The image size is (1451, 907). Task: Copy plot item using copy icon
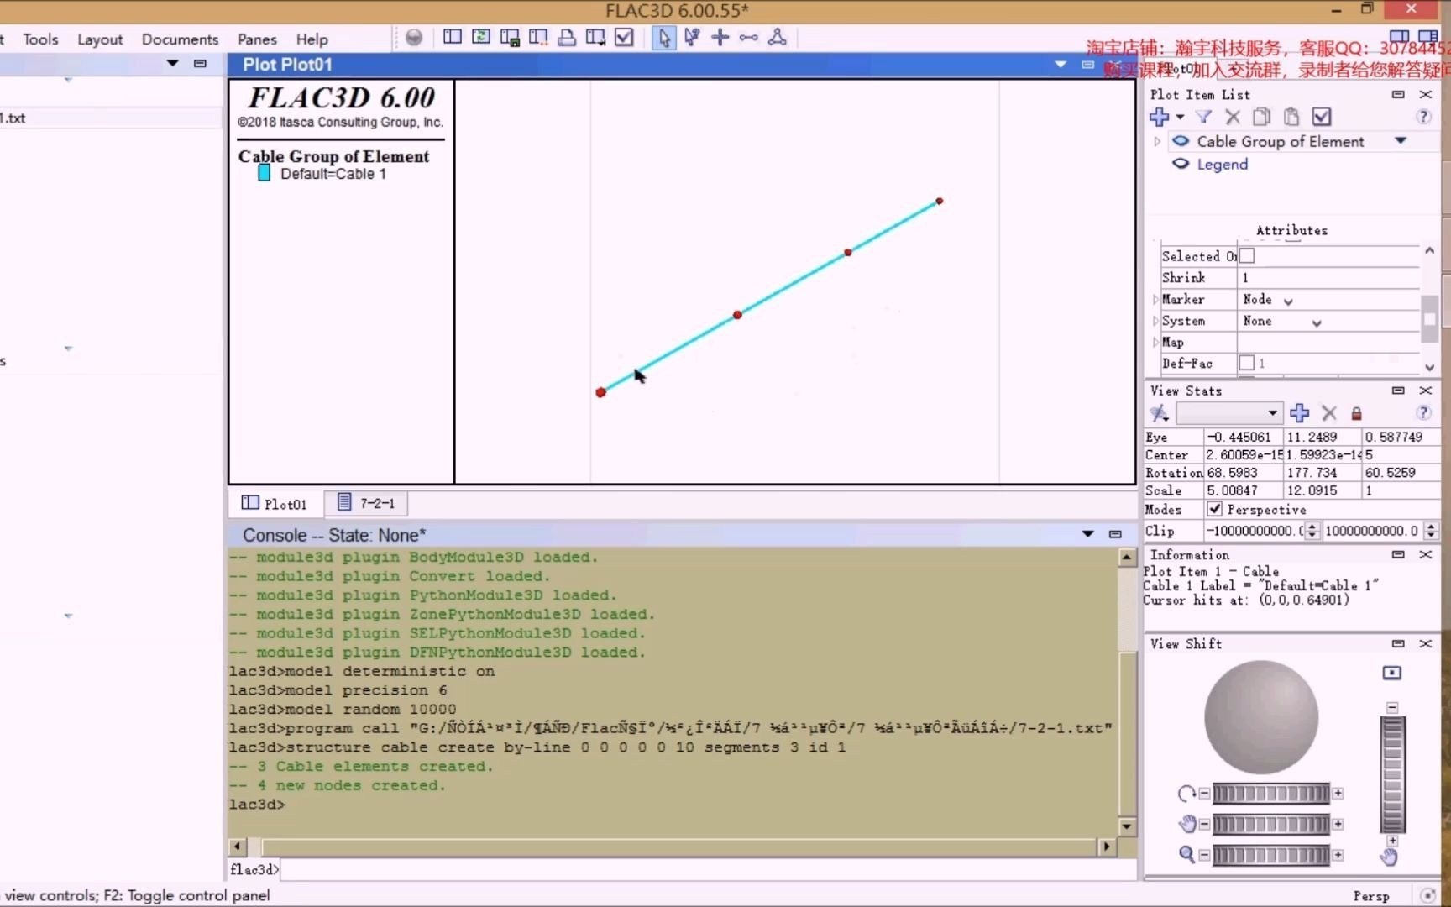(1261, 117)
